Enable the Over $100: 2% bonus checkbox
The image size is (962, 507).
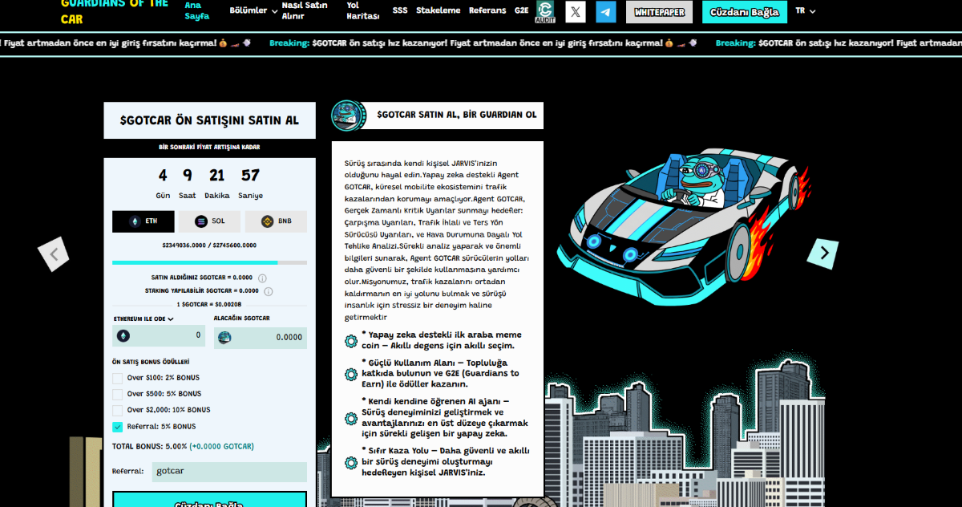click(x=118, y=378)
